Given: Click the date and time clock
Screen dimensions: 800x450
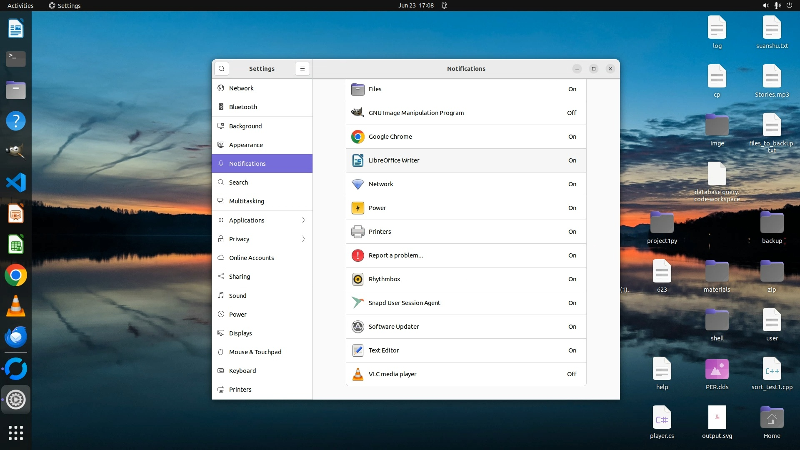Looking at the screenshot, I should click(415, 5).
